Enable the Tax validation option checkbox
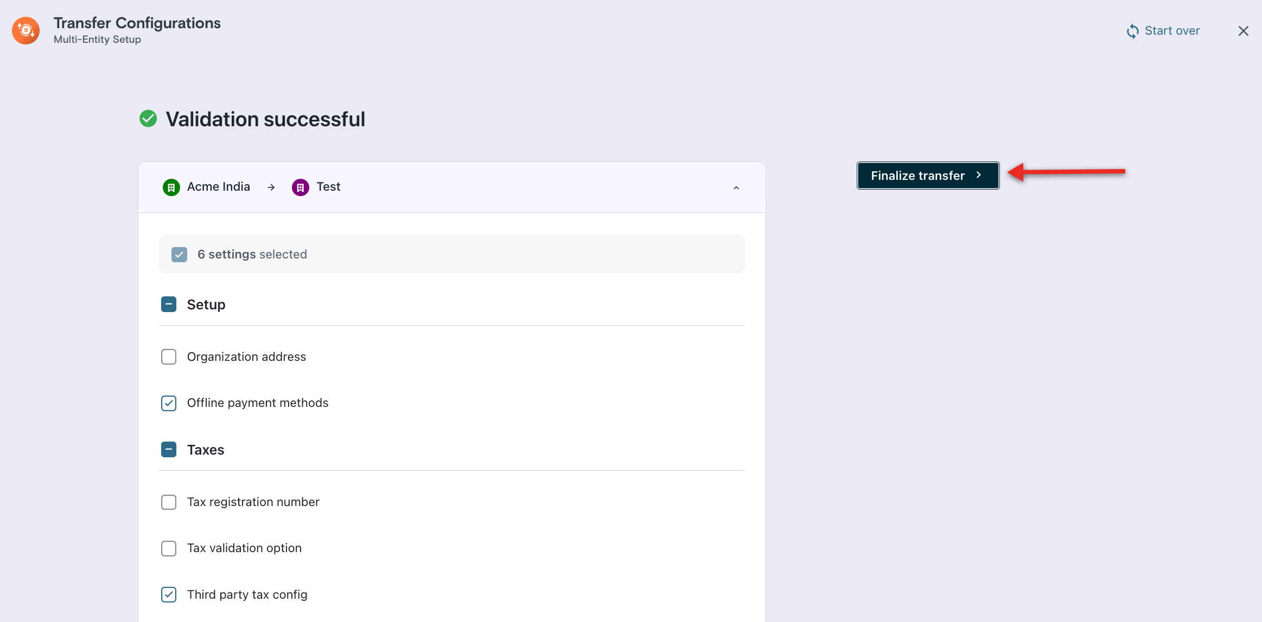 click(169, 548)
